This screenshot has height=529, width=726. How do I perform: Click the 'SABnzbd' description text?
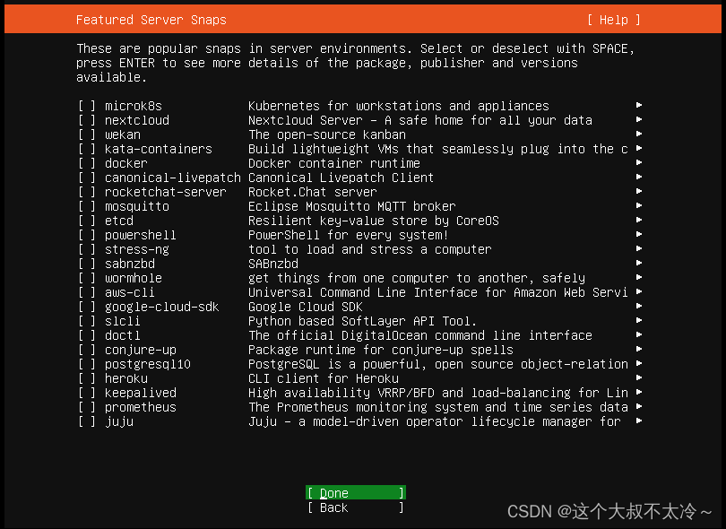[x=273, y=264]
